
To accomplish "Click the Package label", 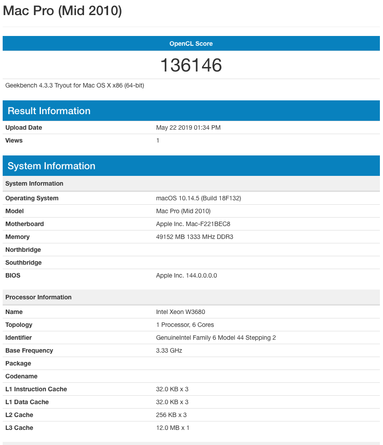I will [18, 364].
